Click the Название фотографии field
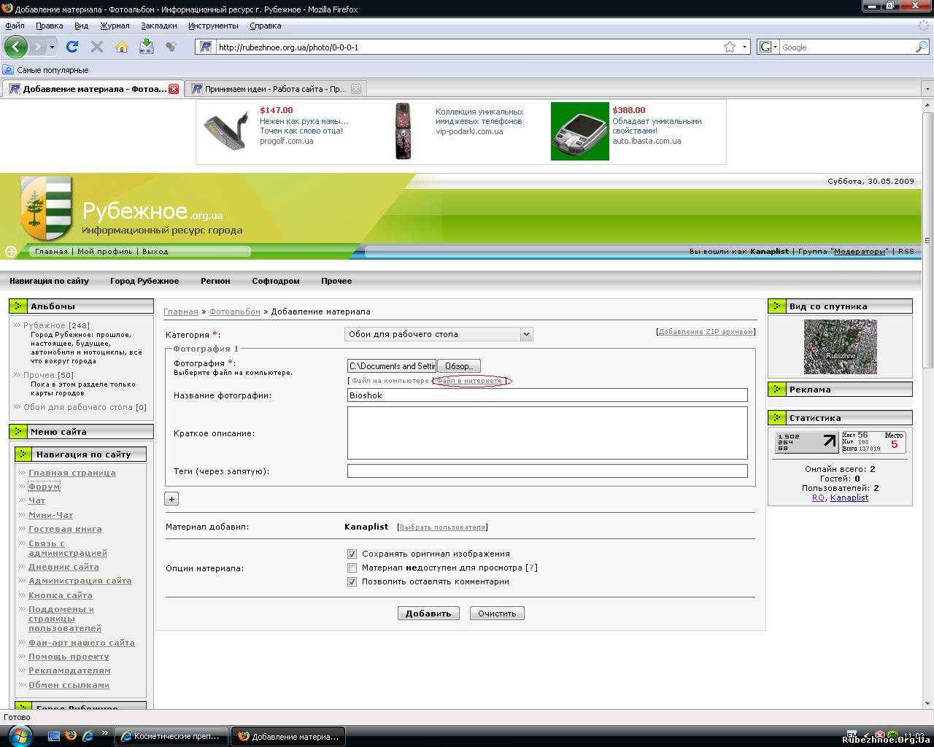Image resolution: width=934 pixels, height=747 pixels. tap(547, 395)
